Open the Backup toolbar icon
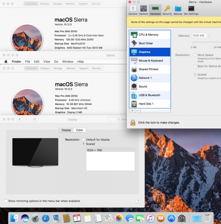221x224 pixels. 178,10
